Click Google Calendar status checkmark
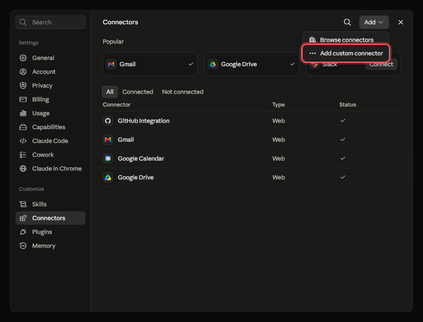 343,158
